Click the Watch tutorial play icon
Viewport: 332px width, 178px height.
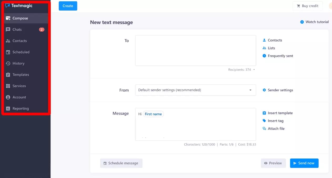tap(302, 22)
